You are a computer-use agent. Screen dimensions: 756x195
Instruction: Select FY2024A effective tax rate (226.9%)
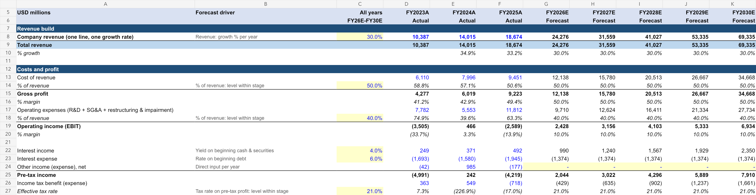pos(453,191)
